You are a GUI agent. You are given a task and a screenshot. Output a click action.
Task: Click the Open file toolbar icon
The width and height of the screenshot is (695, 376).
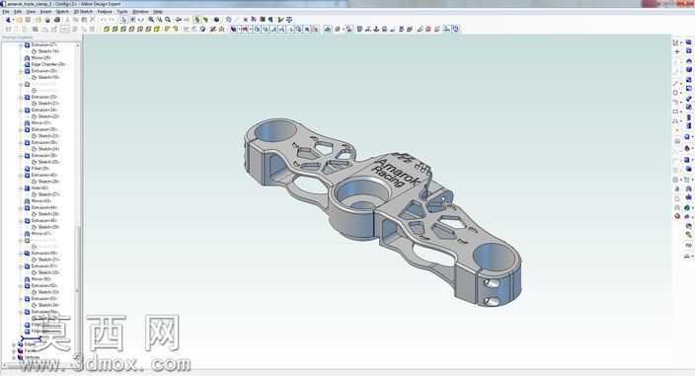tap(19, 20)
